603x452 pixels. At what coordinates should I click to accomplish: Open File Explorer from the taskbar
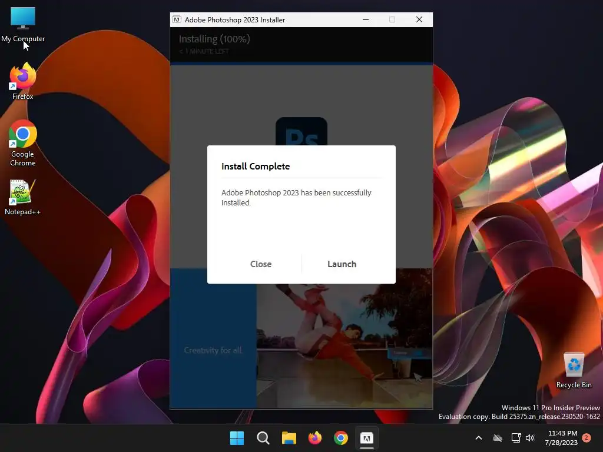tap(289, 438)
